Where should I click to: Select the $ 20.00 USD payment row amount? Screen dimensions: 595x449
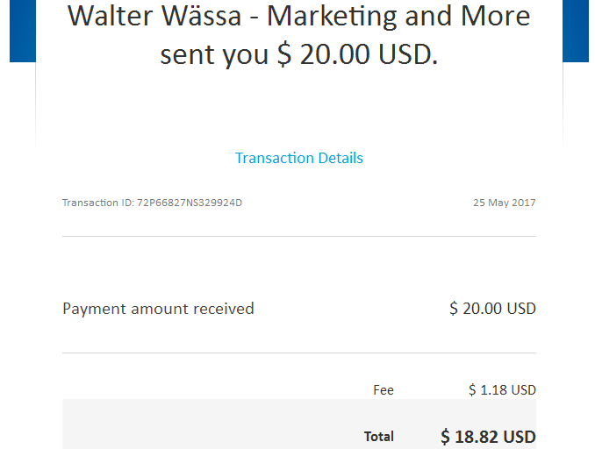coord(492,309)
